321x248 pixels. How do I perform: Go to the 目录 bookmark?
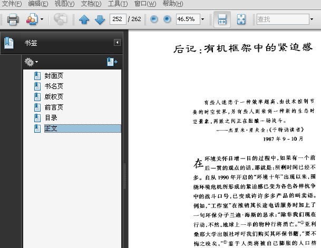click(x=51, y=118)
